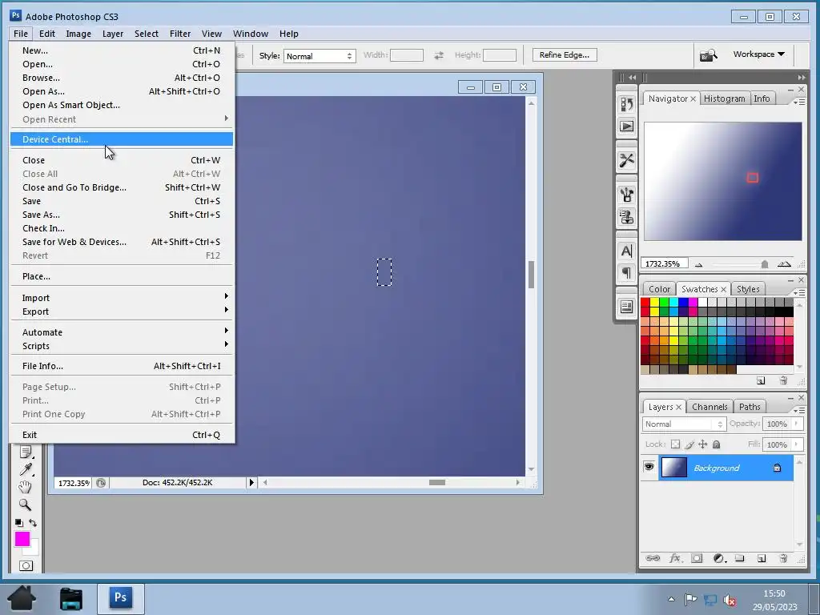Image resolution: width=820 pixels, height=615 pixels.
Task: Switch to the Paths tab
Action: [x=750, y=407]
